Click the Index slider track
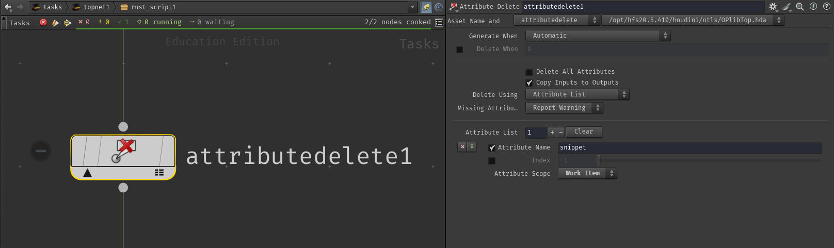 point(710,160)
